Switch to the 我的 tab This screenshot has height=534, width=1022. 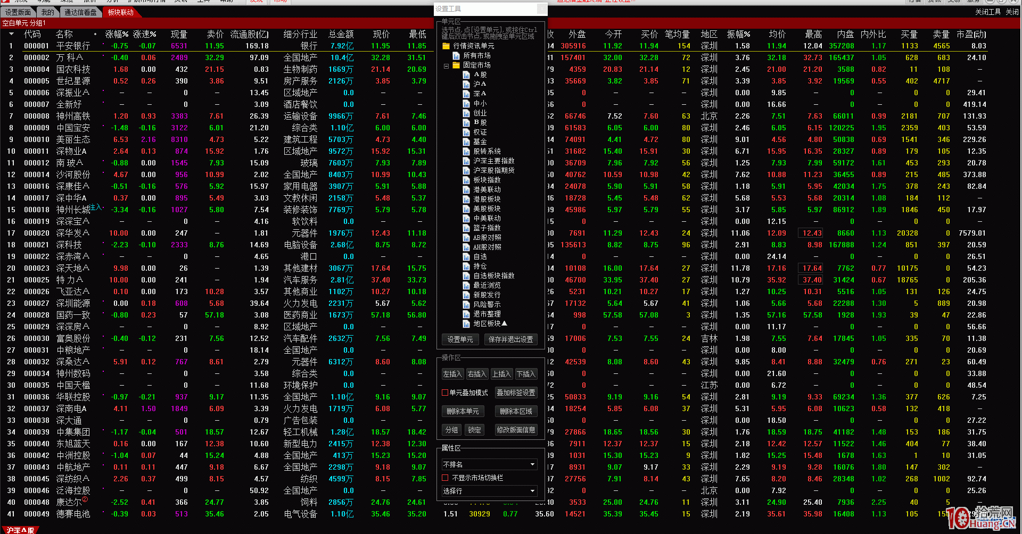[x=48, y=12]
